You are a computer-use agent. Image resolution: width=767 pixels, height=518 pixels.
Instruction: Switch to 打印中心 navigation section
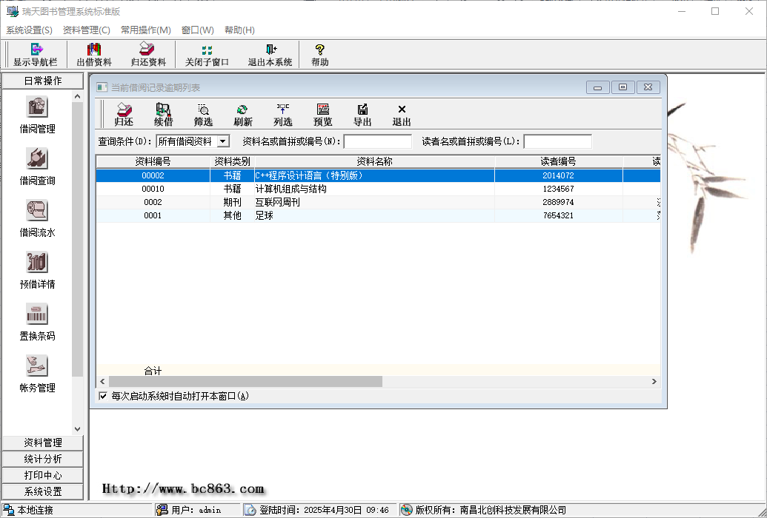[x=43, y=475]
